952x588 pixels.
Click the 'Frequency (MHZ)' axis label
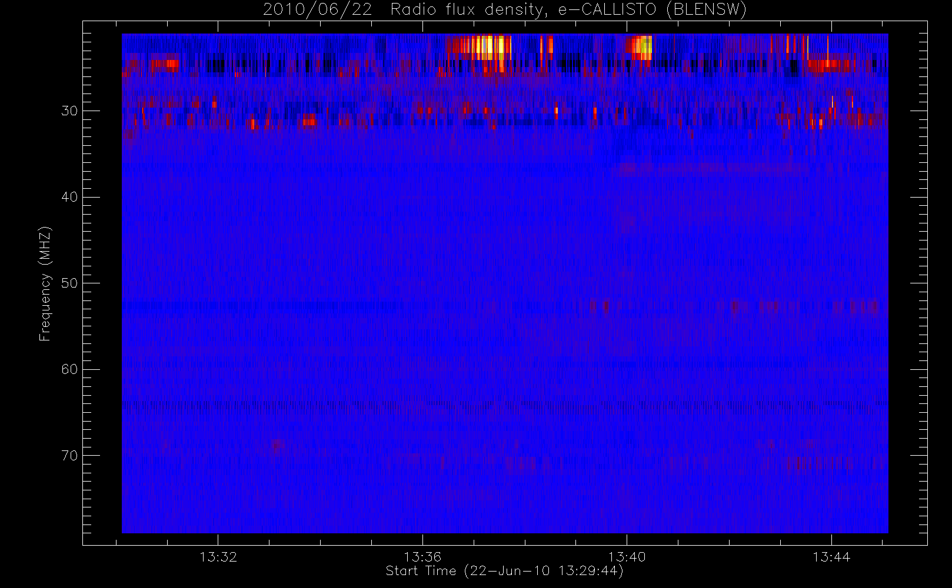[x=45, y=283]
